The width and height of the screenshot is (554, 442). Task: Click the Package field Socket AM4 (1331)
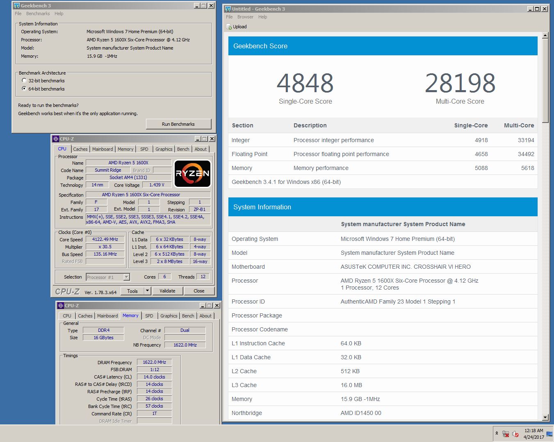point(128,177)
